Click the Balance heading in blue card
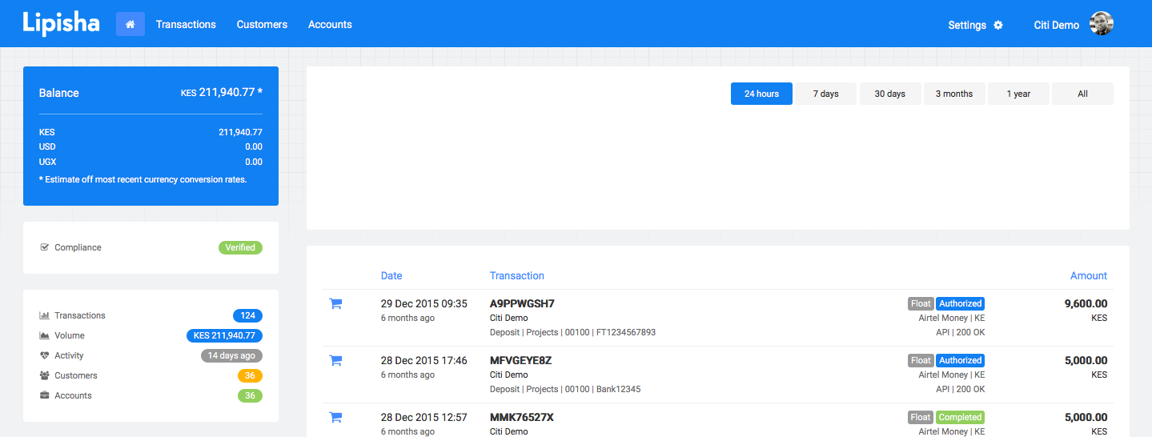This screenshot has height=437, width=1152. pyautogui.click(x=59, y=93)
